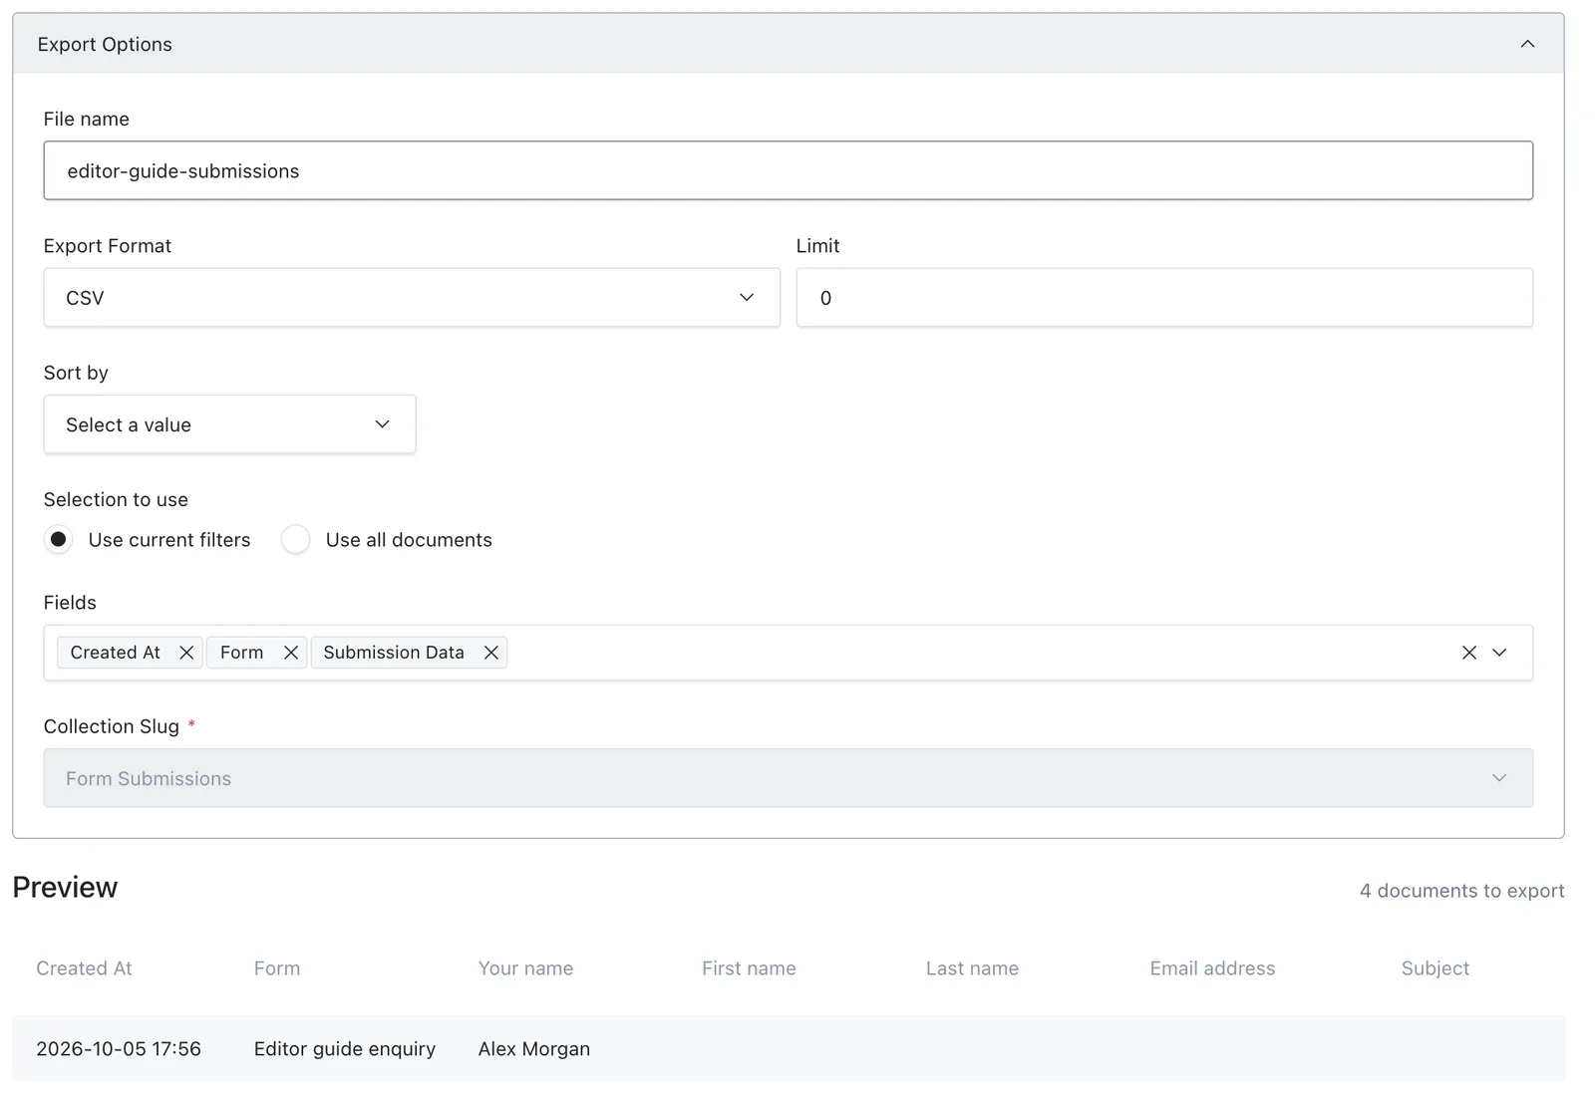Open the Sort by select dropdown
The height and width of the screenshot is (1093, 1595).
pyautogui.click(x=229, y=424)
